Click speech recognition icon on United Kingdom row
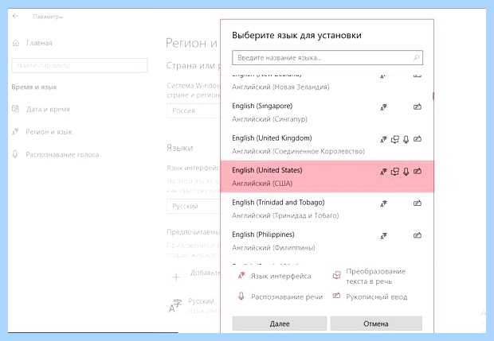 pyautogui.click(x=406, y=139)
